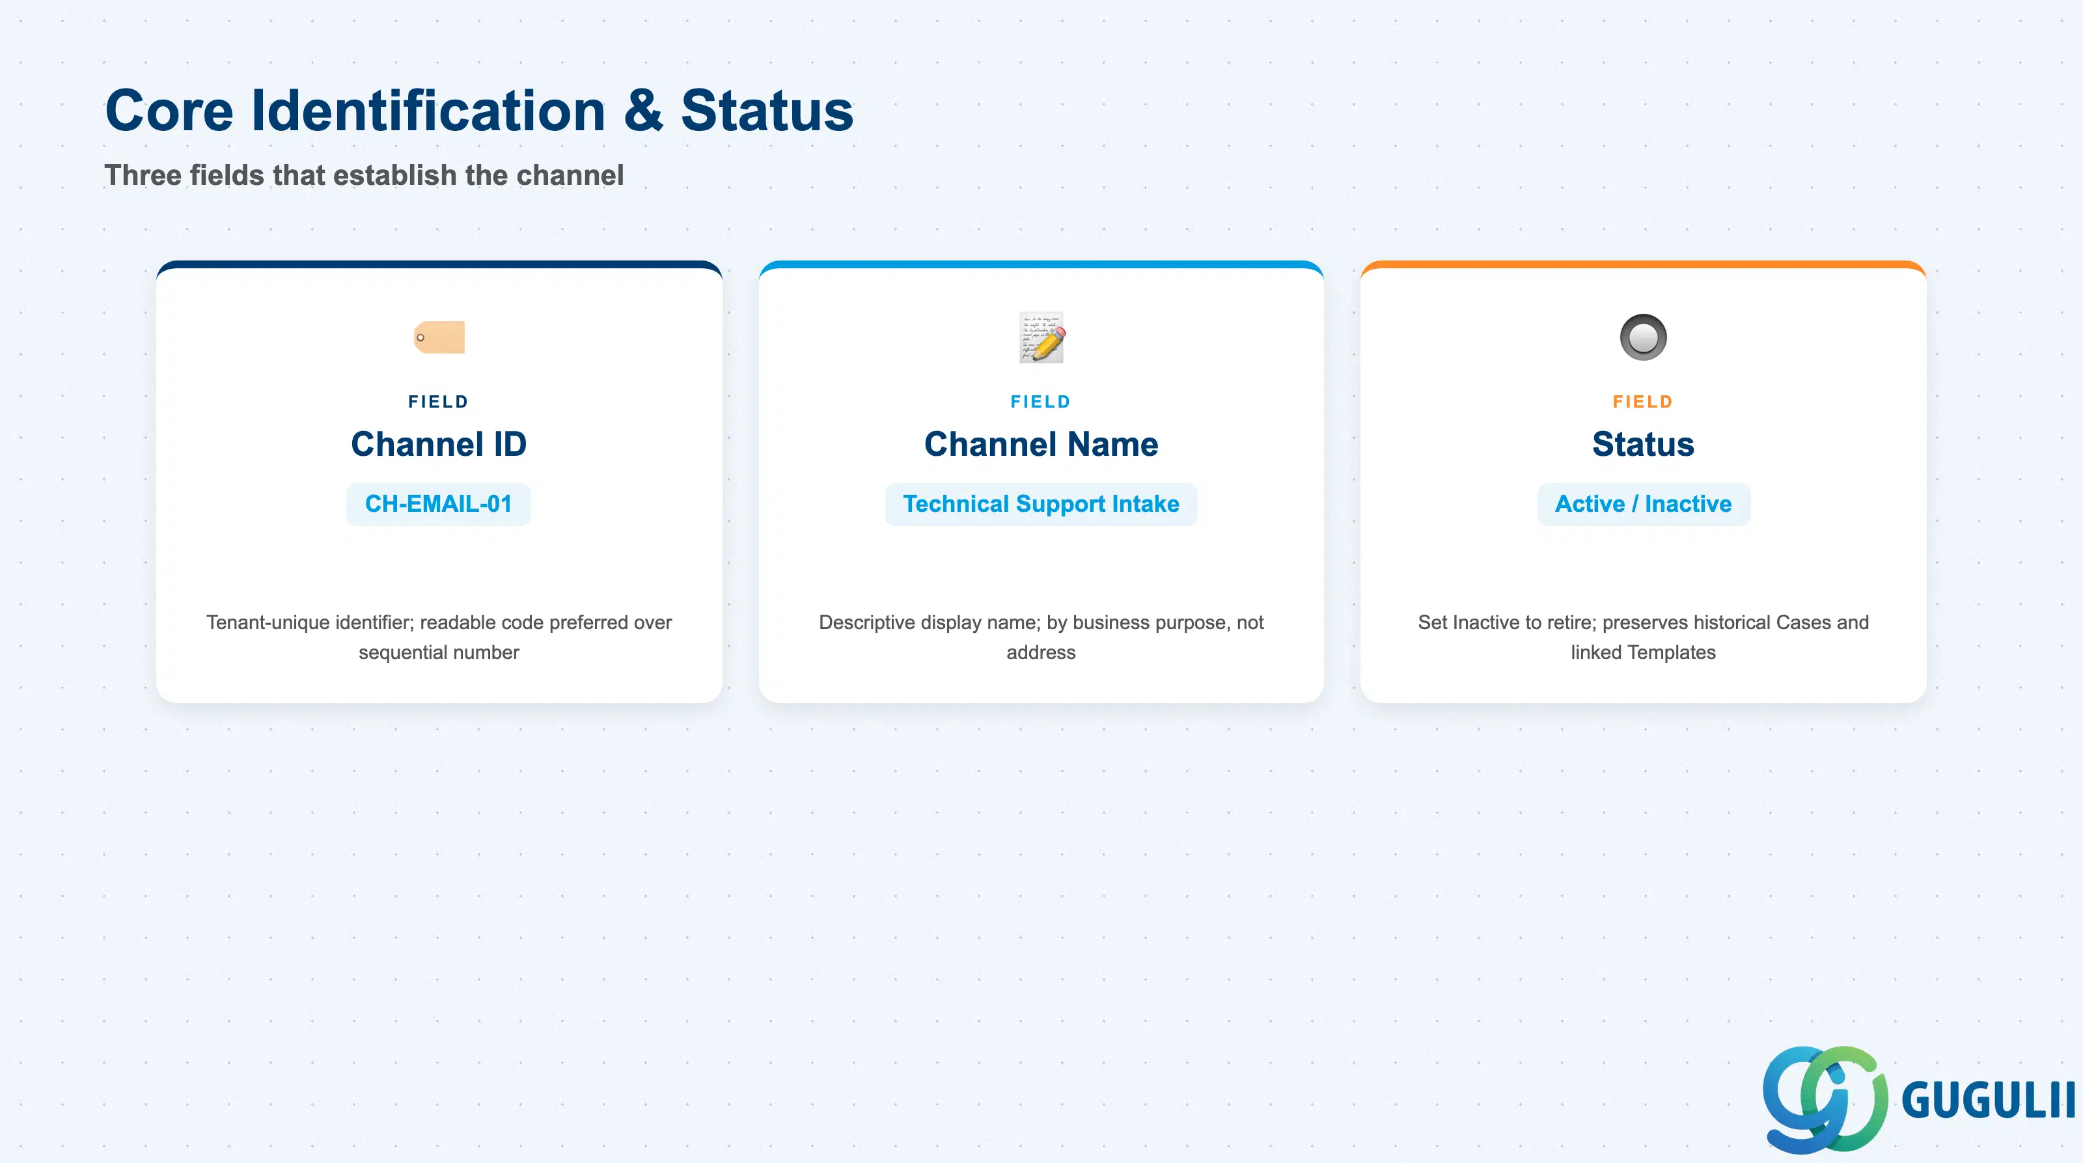Click the Channel Name heading
Image resolution: width=2083 pixels, height=1163 pixels.
pos(1041,444)
